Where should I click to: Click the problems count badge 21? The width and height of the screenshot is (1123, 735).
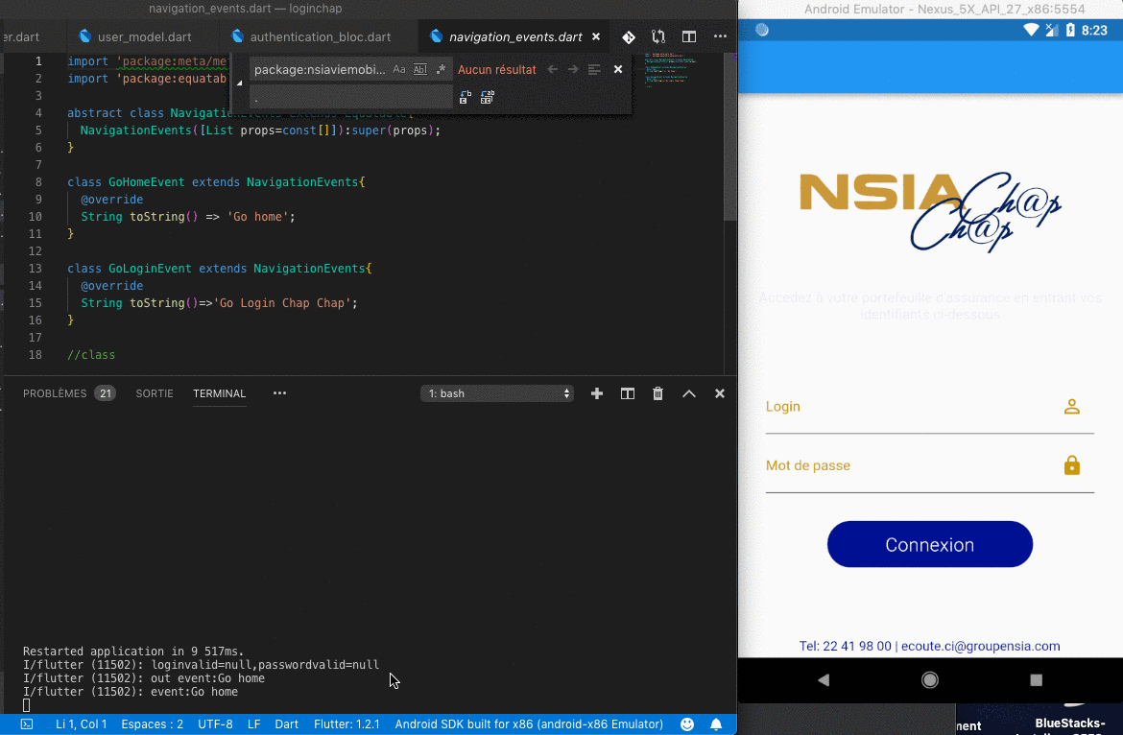[106, 393]
